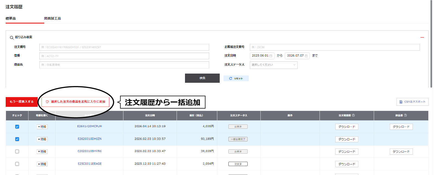
Task: Click the magnifier icon beside 絞り込み検索
Action: 12,38
